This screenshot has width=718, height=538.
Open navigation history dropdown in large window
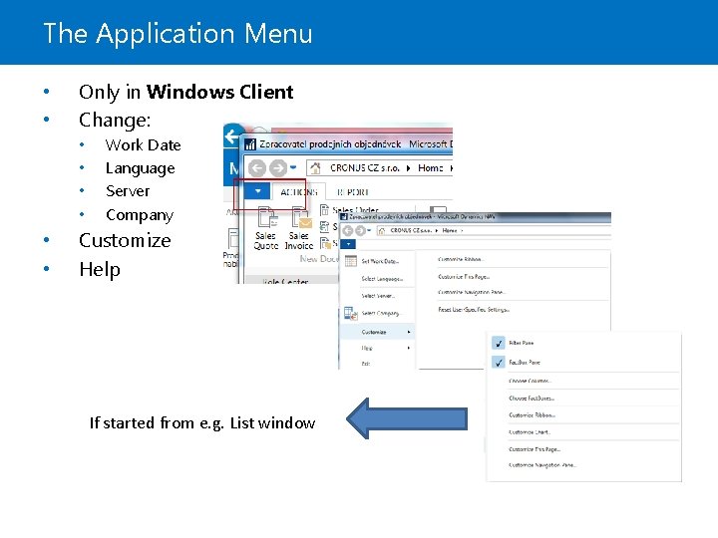[x=293, y=167]
